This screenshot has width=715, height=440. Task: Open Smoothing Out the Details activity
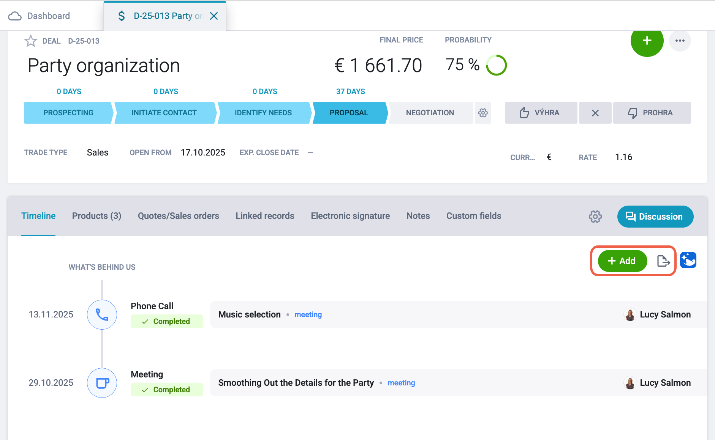[x=296, y=383]
